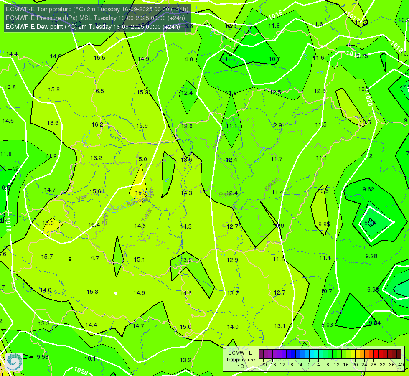Click the cyan 0 swatch on the color scale
The image size is (409, 376).
[x=312, y=354]
